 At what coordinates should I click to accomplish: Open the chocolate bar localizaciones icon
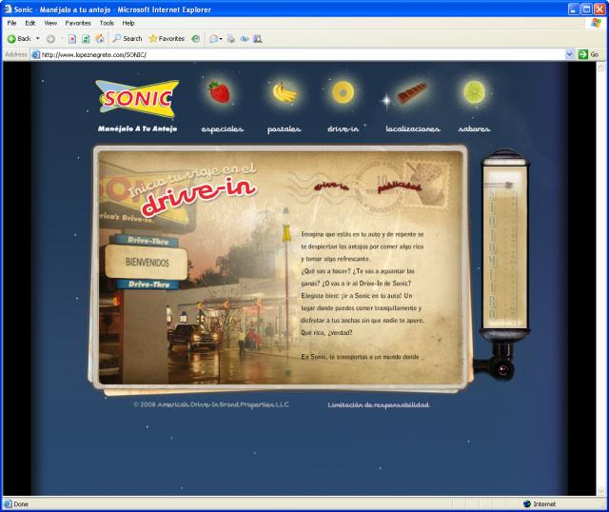coord(412,94)
